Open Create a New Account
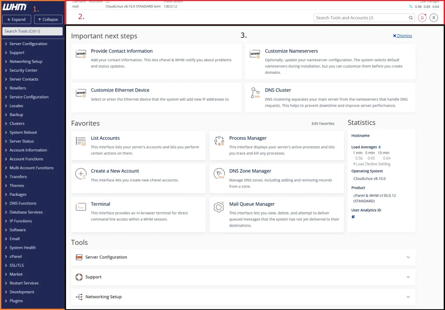The image size is (445, 310). pos(115,171)
